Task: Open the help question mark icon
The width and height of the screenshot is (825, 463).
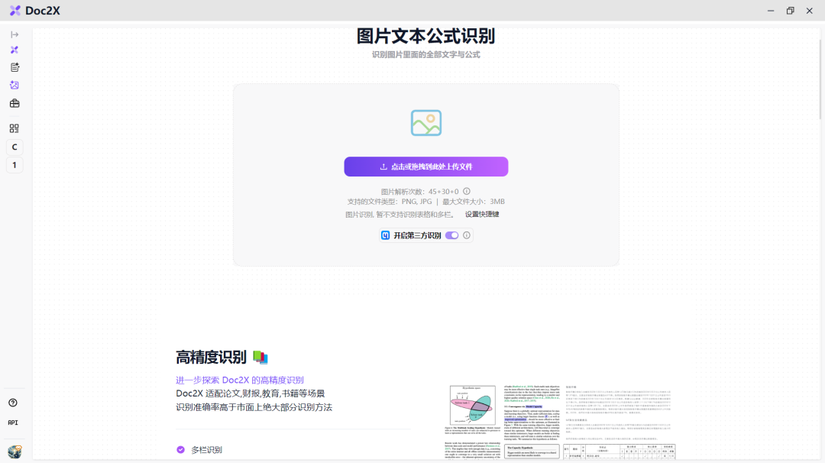Action: [x=13, y=403]
